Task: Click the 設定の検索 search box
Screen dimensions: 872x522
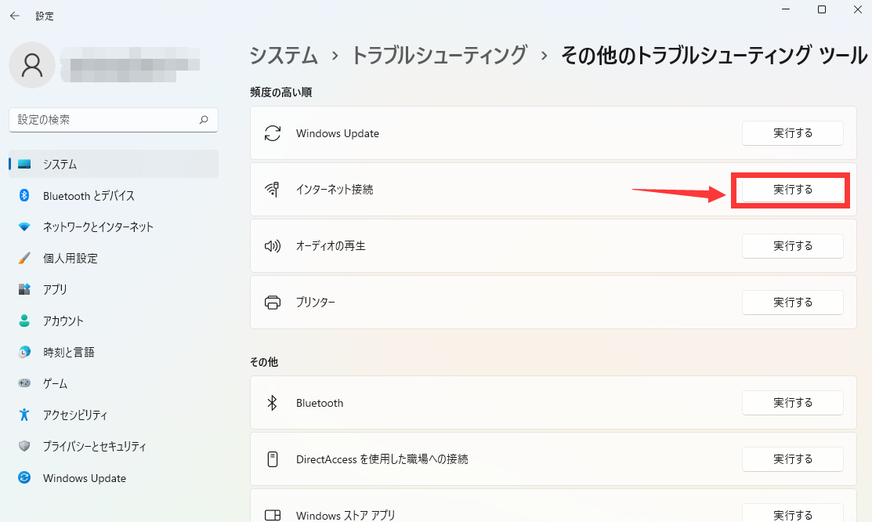Action: [x=113, y=120]
